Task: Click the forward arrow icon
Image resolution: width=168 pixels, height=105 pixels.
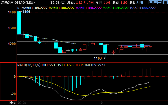Action: pyautogui.click(x=155, y=2)
